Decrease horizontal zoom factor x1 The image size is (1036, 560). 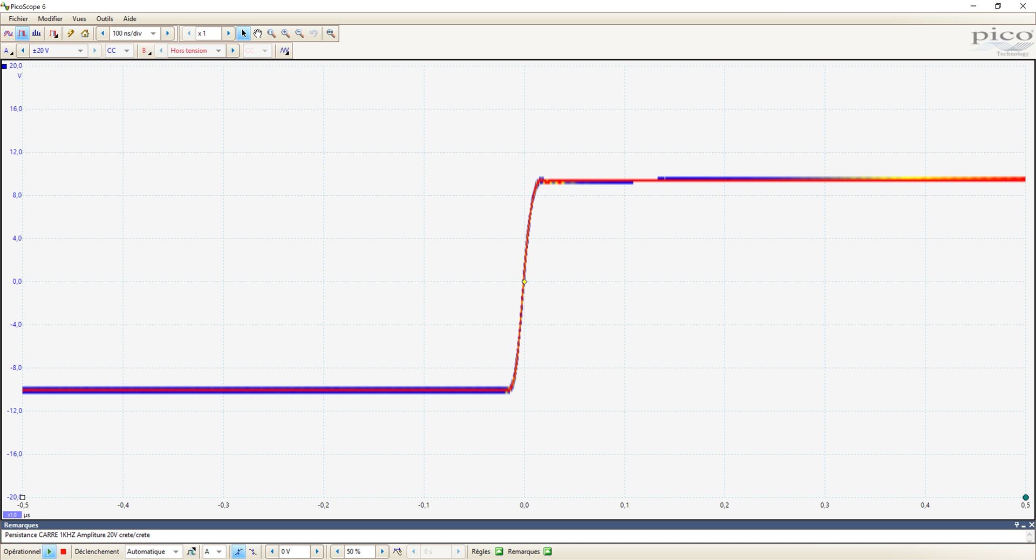189,33
